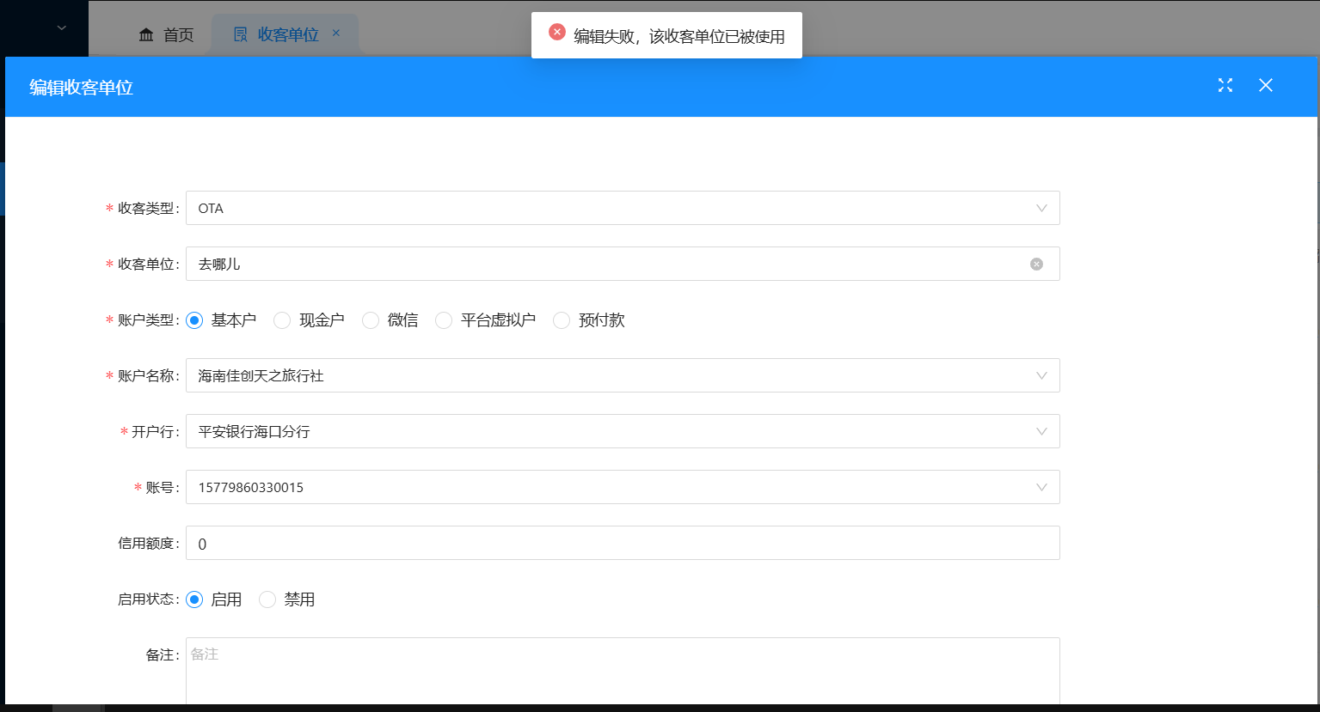This screenshot has height=712, width=1320.
Task: Open the 收客类型 dropdown showing OTA
Action: 622,209
